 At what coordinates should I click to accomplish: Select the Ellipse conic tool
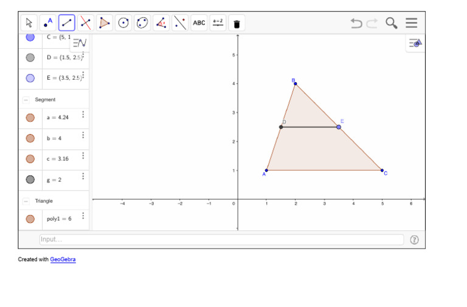click(x=142, y=23)
